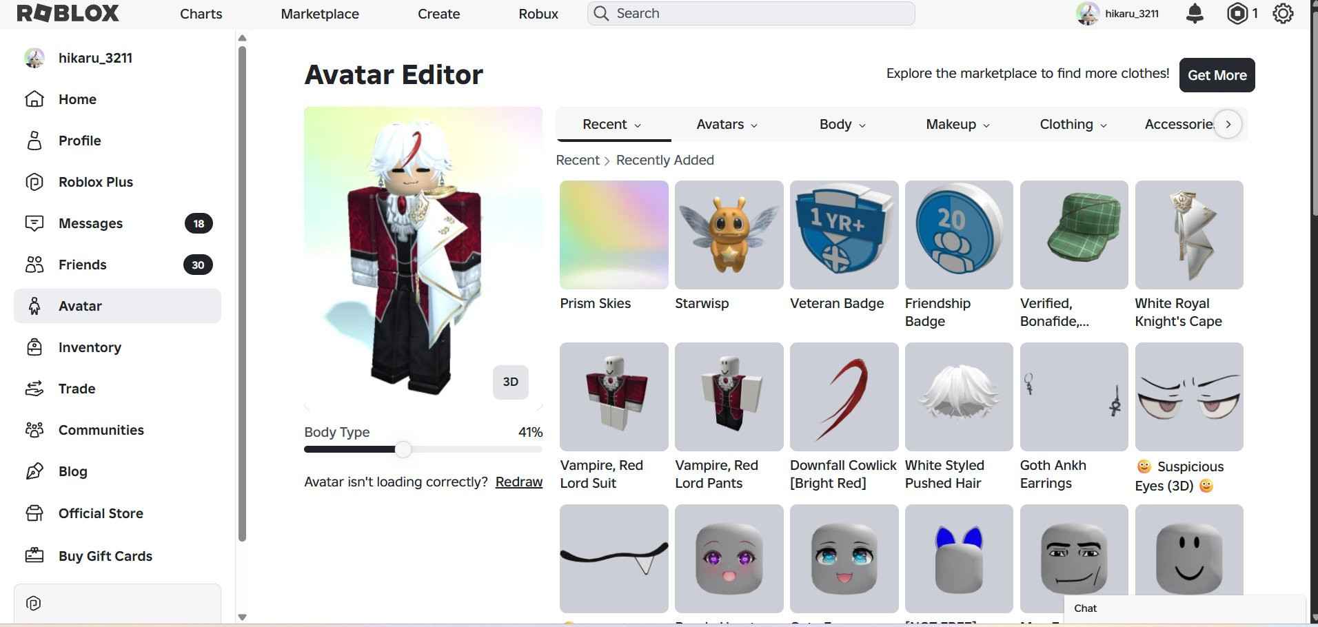The image size is (1318, 627).
Task: Select Vampire, Red Lord Suit
Action: (x=614, y=396)
